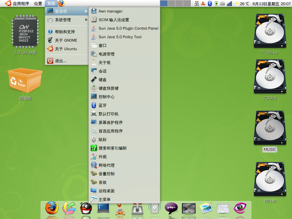Screen dimensions: 292x219
Task: Open the laptop computer dock icon
Action: (103, 208)
